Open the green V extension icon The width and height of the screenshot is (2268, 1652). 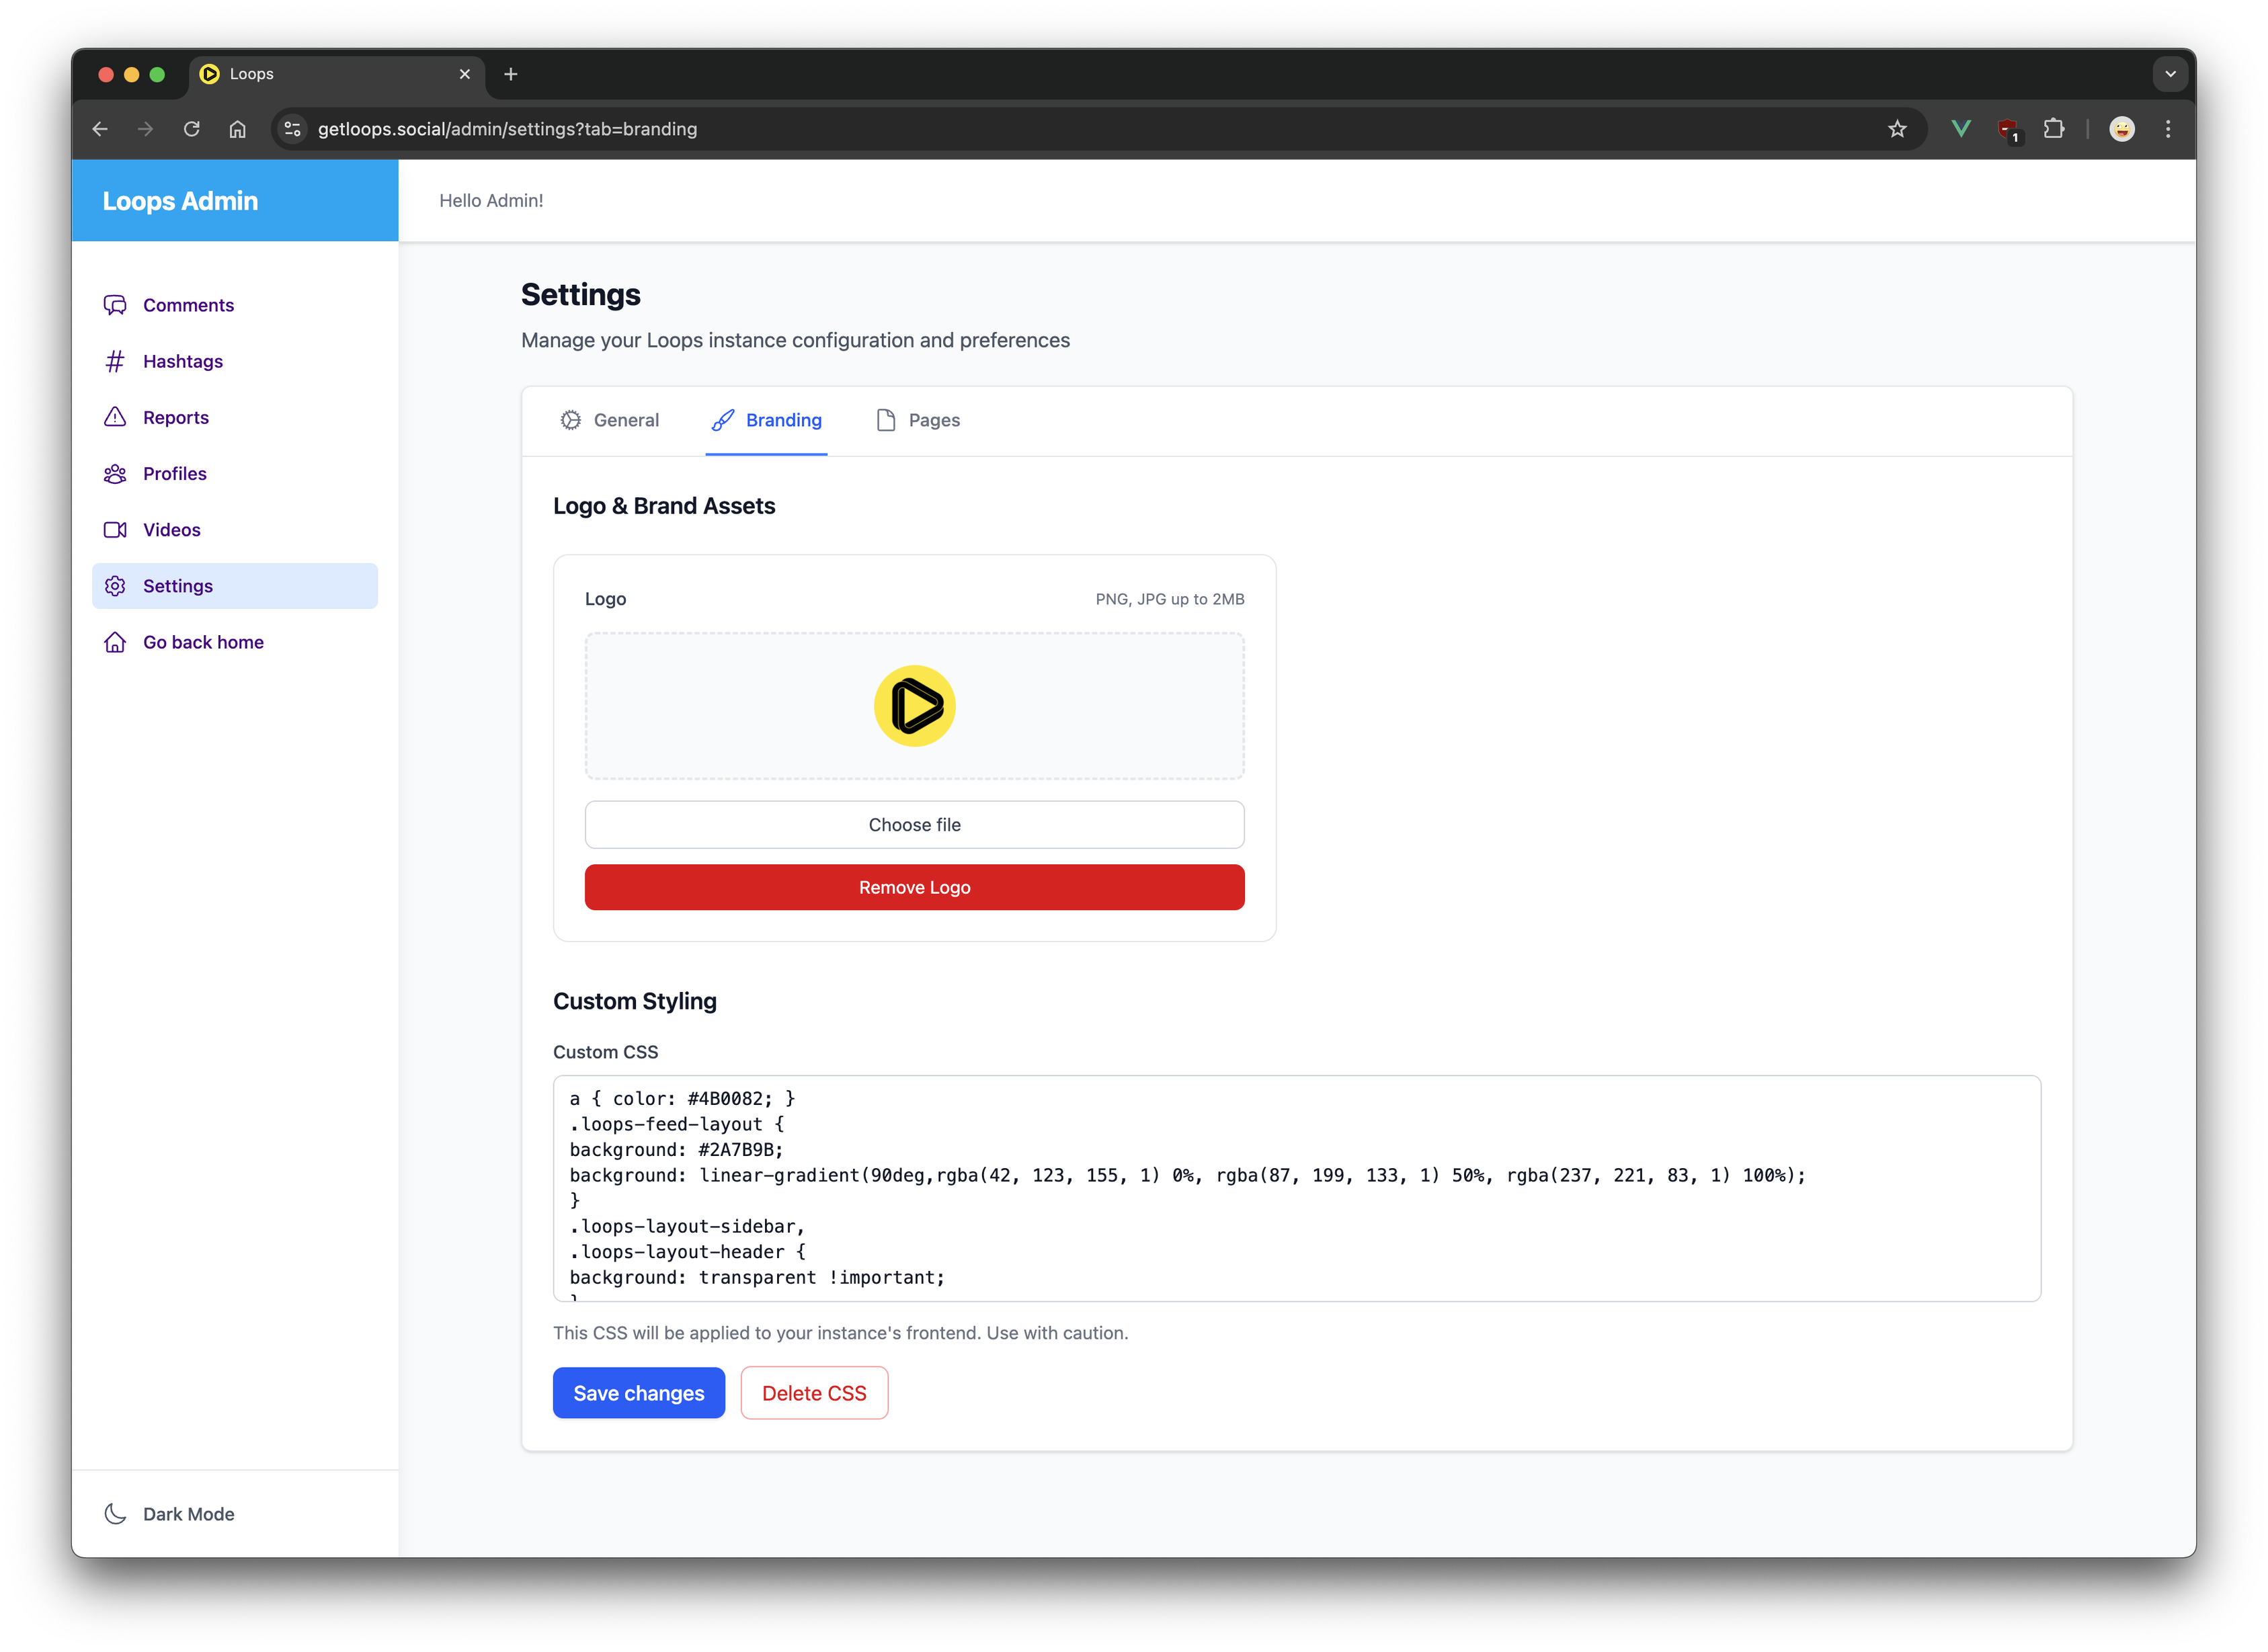pos(1960,129)
